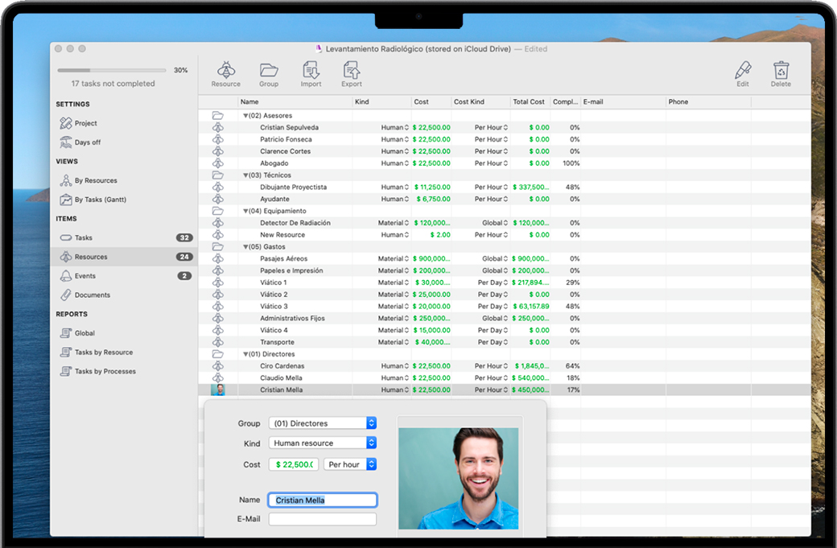Open the Global report
Image resolution: width=837 pixels, height=548 pixels.
85,333
